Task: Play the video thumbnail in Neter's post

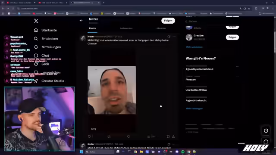Action: (x=112, y=90)
